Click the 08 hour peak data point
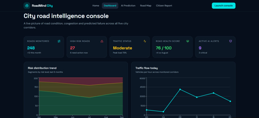259x118 pixels. pyautogui.click(x=180, y=90)
